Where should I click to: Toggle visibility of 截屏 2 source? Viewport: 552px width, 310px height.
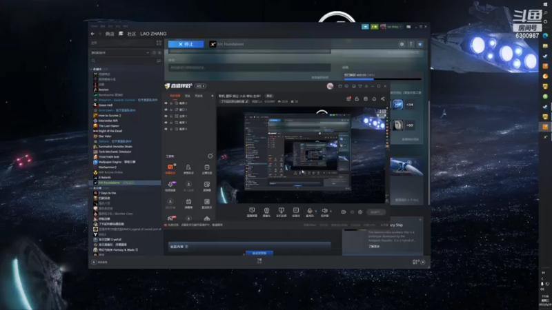coord(166,103)
